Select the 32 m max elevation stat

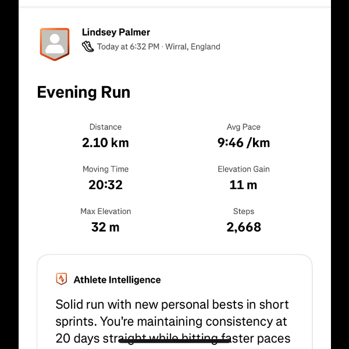coord(105,227)
